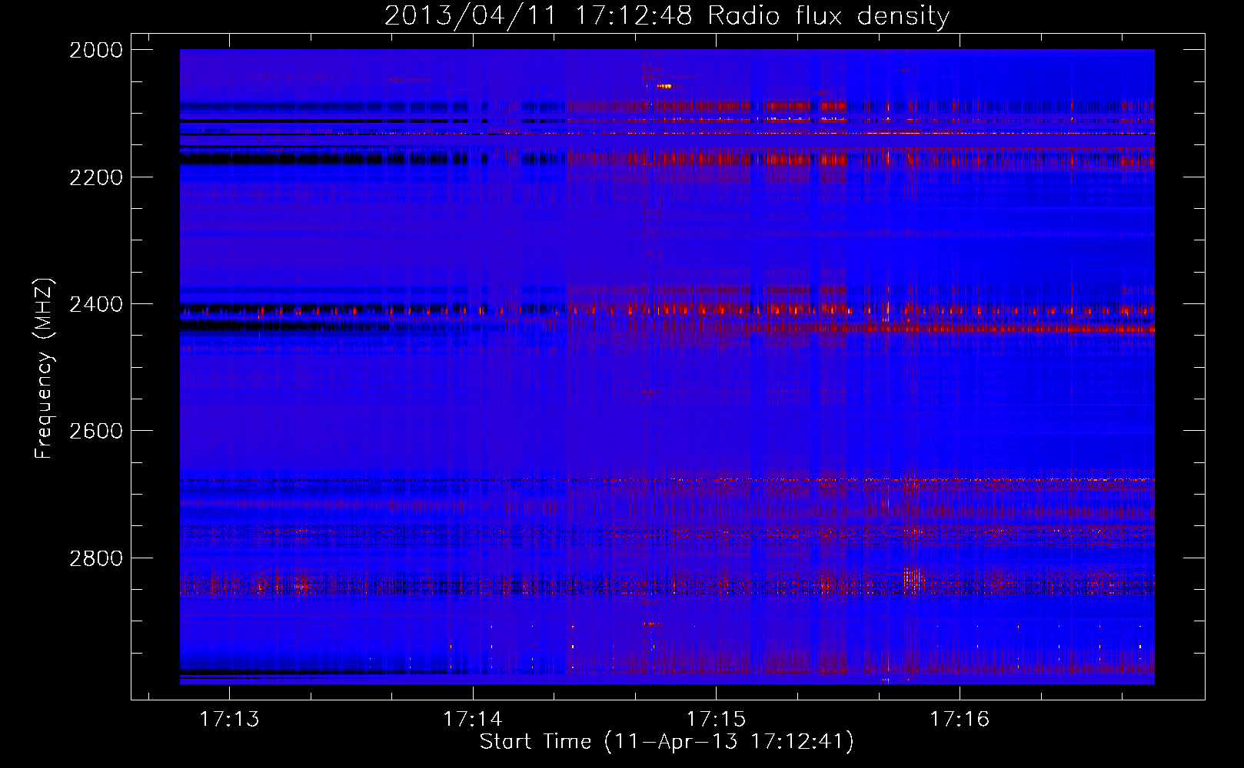Click the 2200 frequency axis label

tap(96, 177)
